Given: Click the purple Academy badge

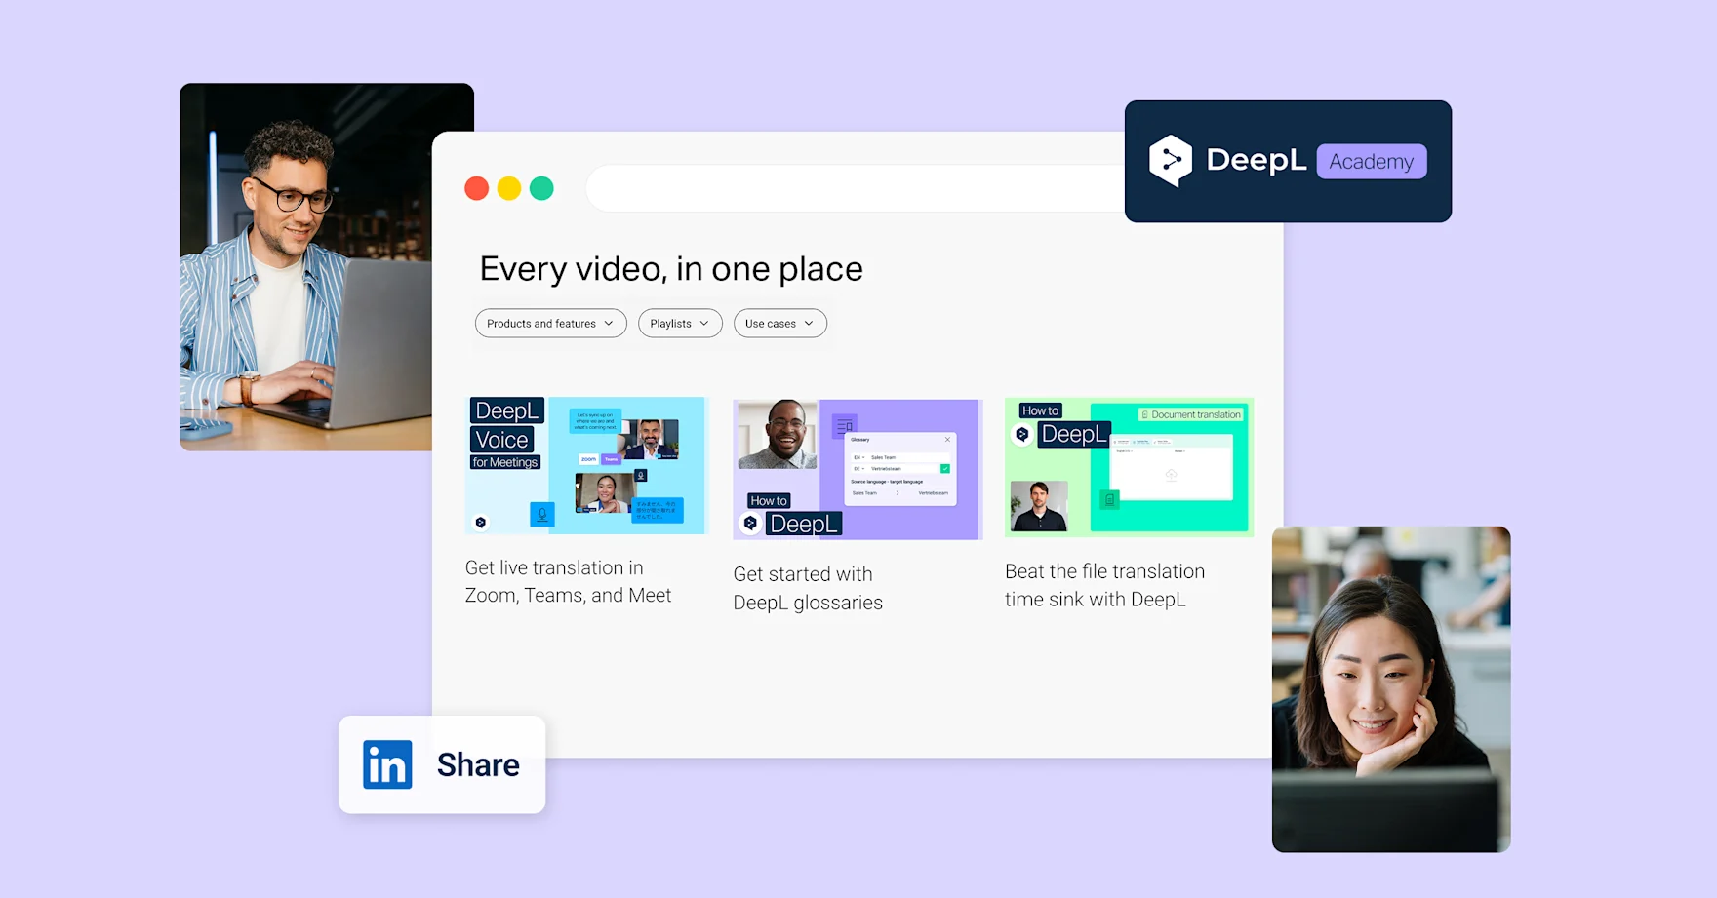Looking at the screenshot, I should [x=1372, y=161].
